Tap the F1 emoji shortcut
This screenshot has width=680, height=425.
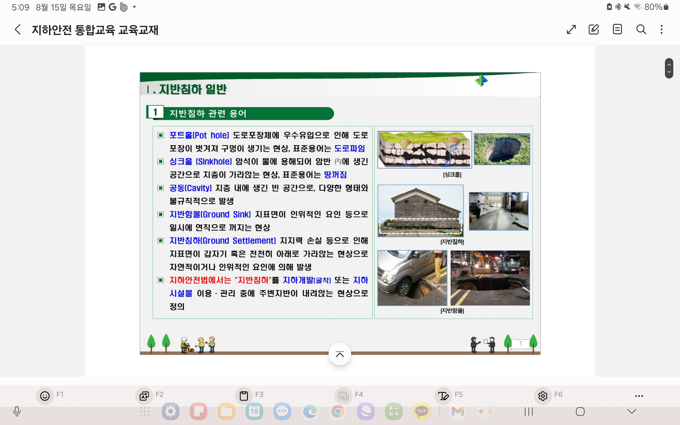(45, 396)
